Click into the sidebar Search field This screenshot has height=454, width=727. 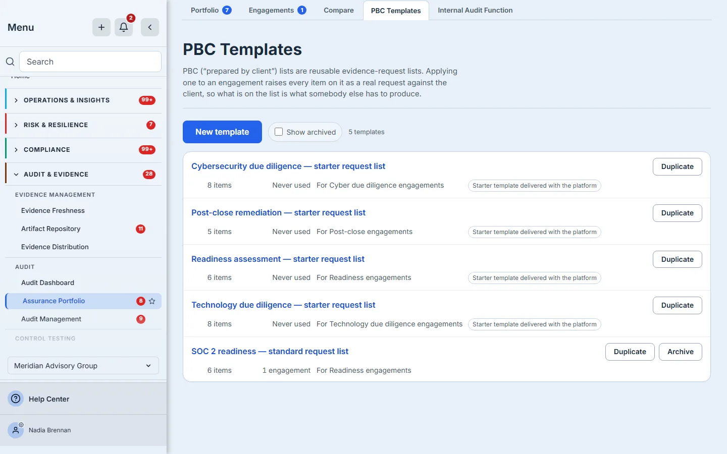90,62
